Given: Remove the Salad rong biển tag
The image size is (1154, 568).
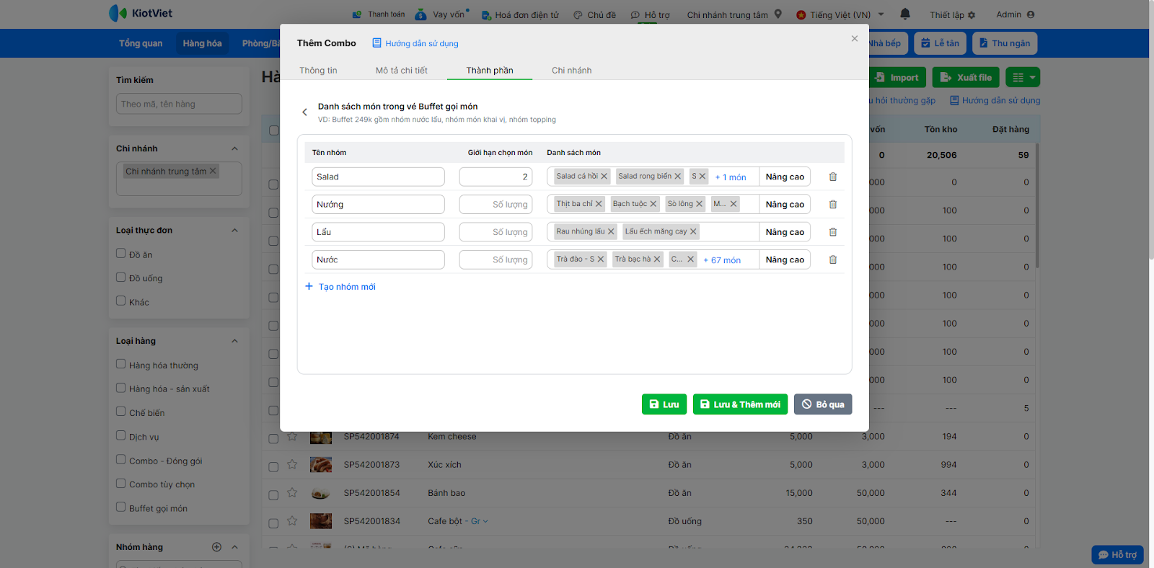Looking at the screenshot, I should tap(678, 176).
